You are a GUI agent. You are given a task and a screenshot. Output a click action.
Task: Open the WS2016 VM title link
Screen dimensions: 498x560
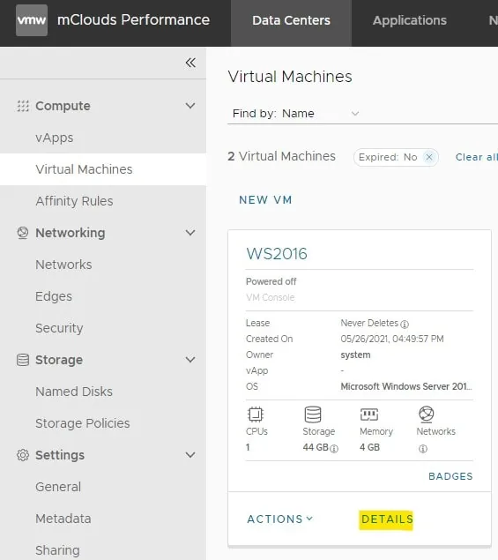coord(277,254)
